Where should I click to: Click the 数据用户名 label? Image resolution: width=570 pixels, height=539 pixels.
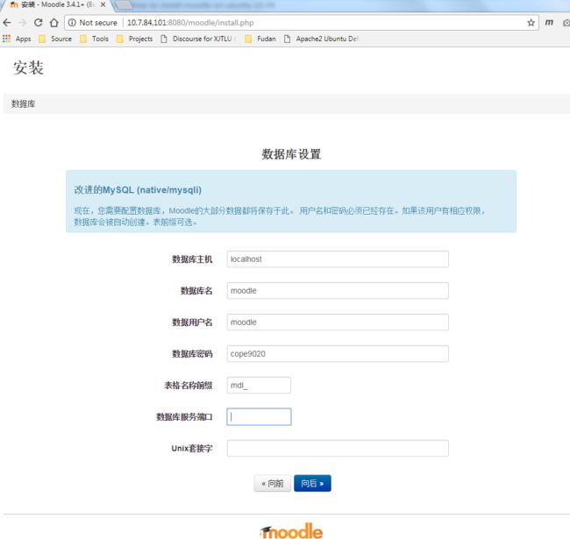pyautogui.click(x=192, y=323)
